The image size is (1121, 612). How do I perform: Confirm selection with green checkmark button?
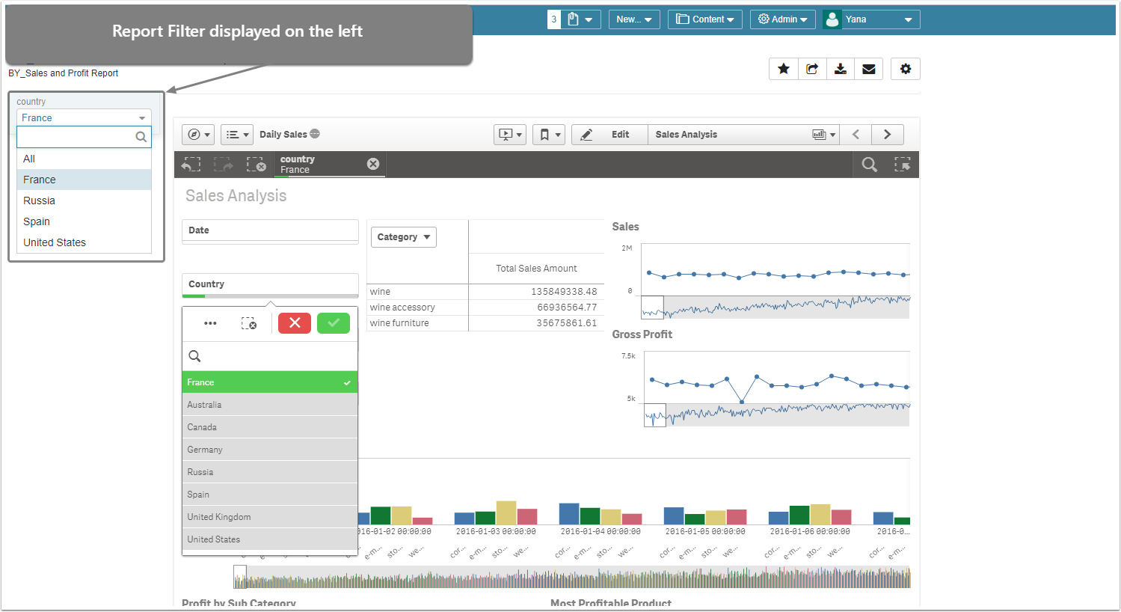click(334, 323)
